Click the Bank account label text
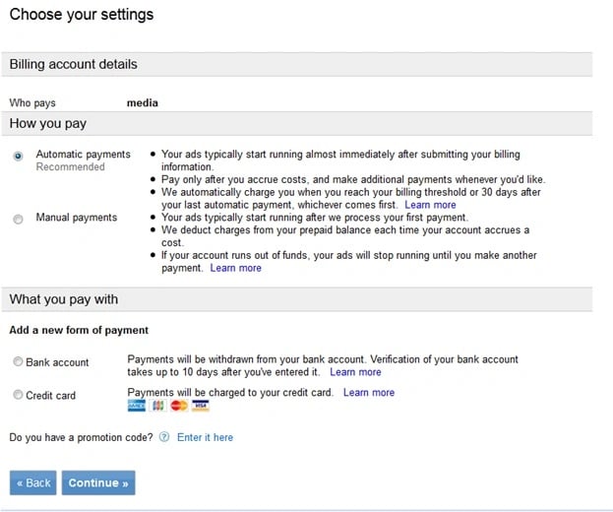The width and height of the screenshot is (613, 512). (x=57, y=362)
